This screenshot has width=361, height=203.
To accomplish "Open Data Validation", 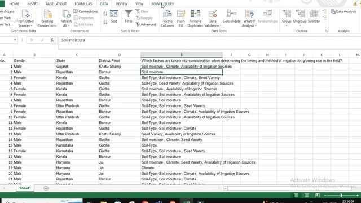I will [213, 19].
